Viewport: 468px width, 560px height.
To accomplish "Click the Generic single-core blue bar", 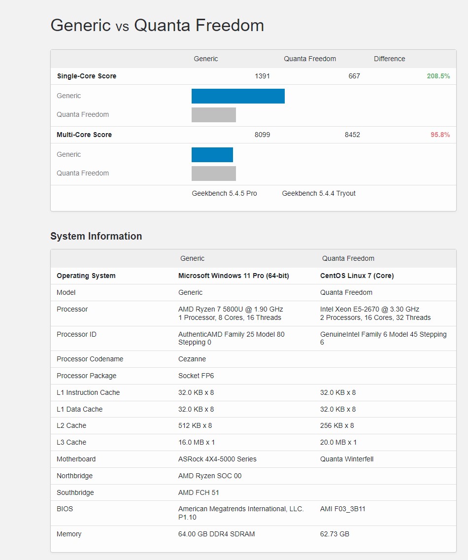I will click(238, 96).
